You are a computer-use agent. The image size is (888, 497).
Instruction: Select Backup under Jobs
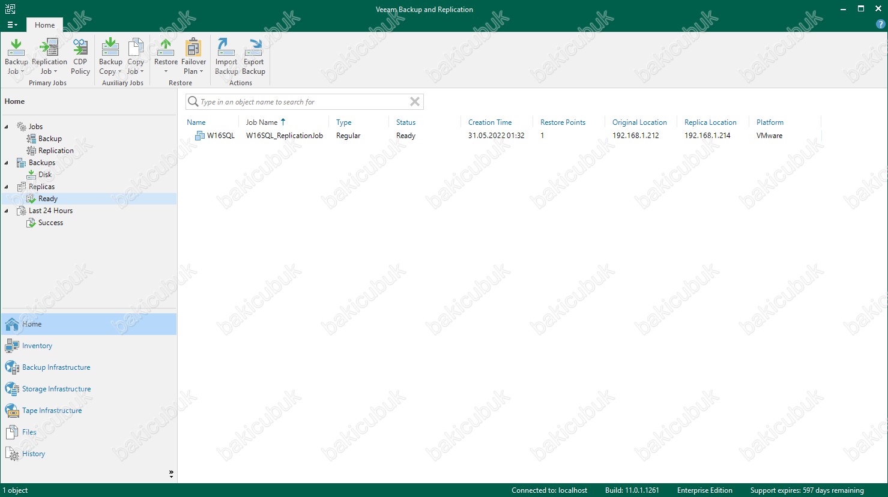point(50,139)
